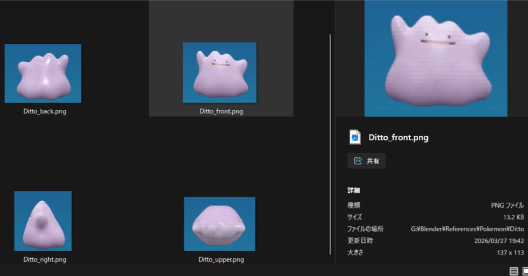Click the Ditto_right.png file name
This screenshot has width=528, height=276.
45,260
